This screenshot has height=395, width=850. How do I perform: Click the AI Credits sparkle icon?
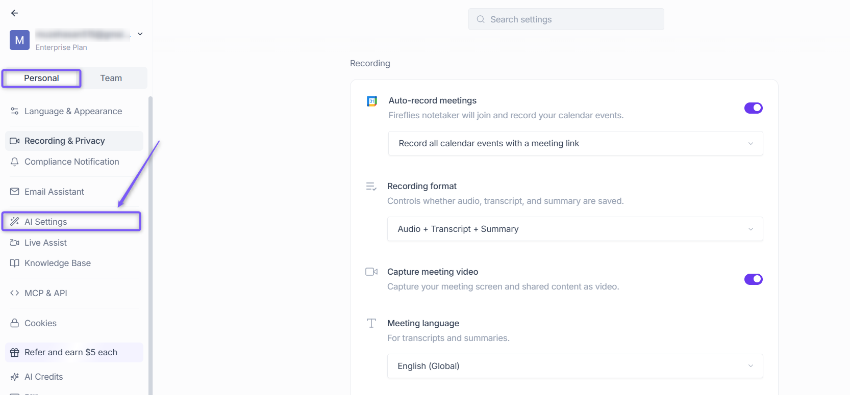tap(14, 377)
